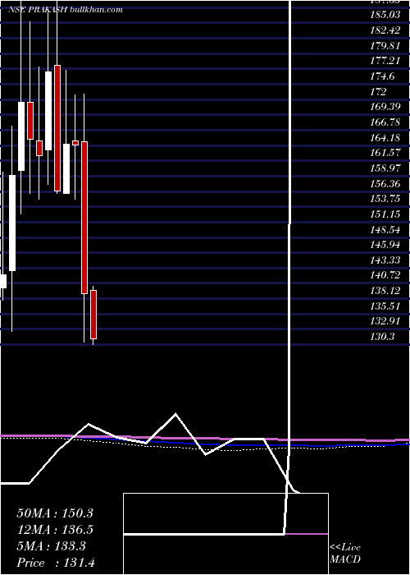This screenshot has width=410, height=575.
Task: Click the 132.91 price axis label
Action: point(385,321)
